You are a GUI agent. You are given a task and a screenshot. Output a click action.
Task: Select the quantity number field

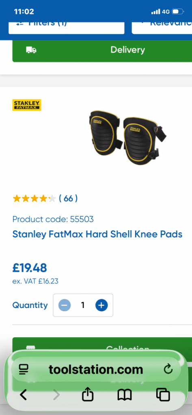[83, 306]
